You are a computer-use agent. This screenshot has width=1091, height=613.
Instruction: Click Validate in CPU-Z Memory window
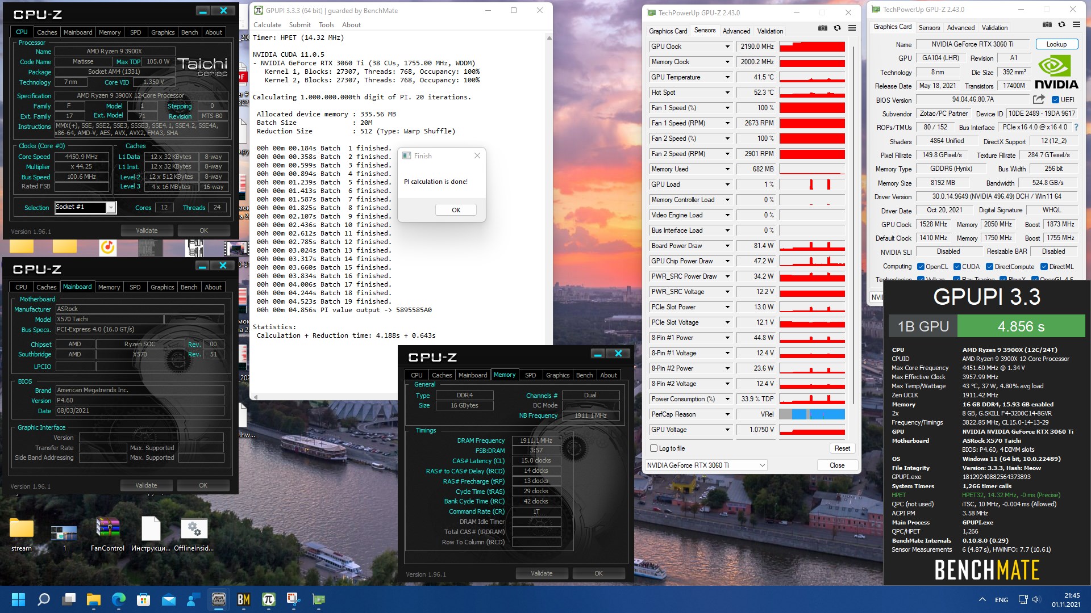[542, 573]
